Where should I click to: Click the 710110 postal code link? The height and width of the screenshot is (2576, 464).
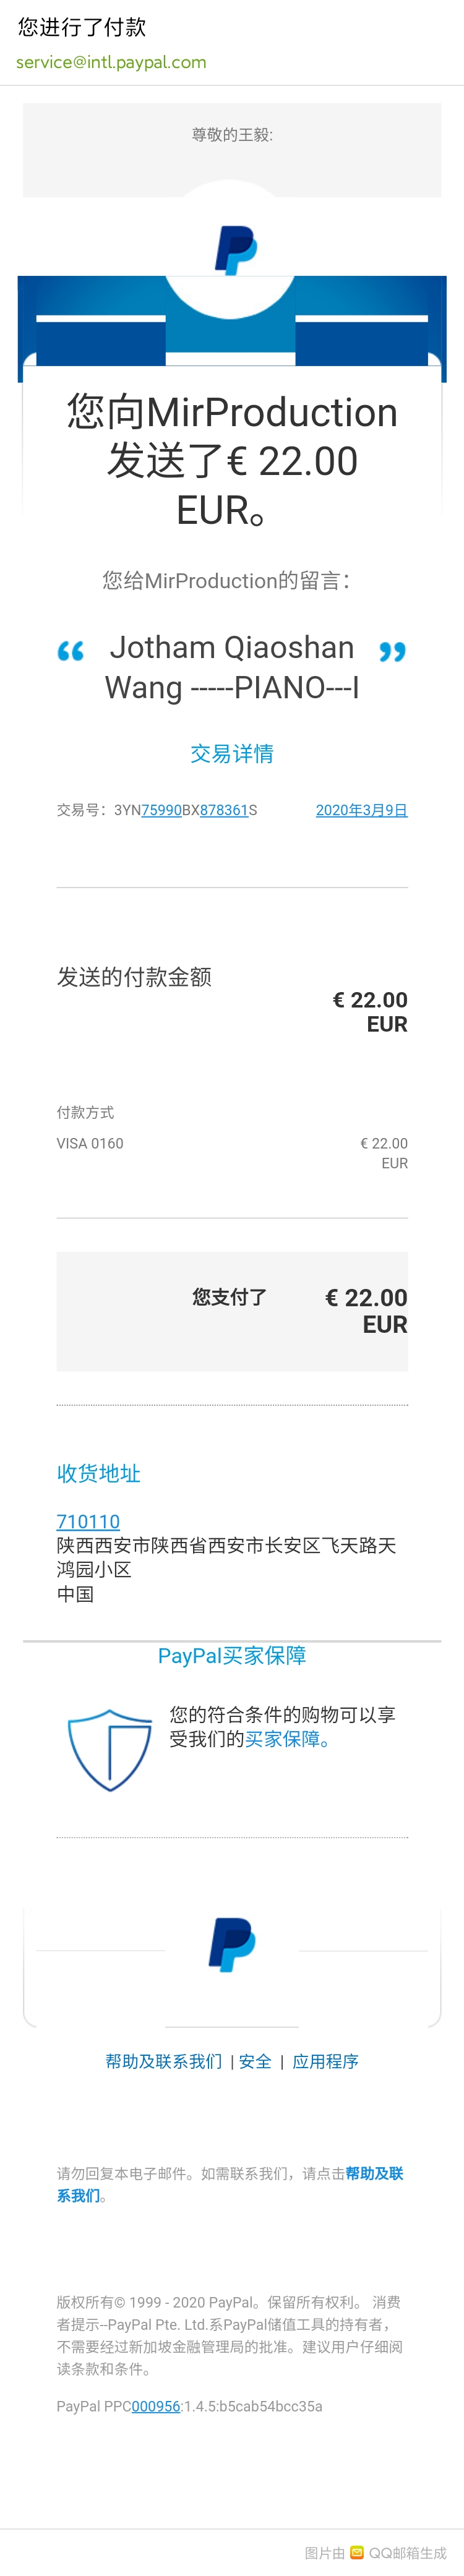tap(88, 1521)
